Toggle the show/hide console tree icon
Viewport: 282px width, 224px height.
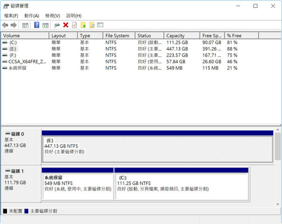(25, 25)
